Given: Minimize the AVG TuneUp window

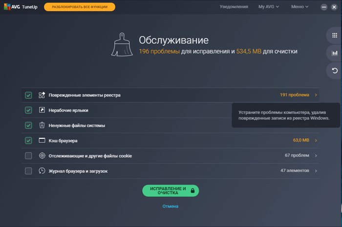Looking at the screenshot, I should point(324,7).
